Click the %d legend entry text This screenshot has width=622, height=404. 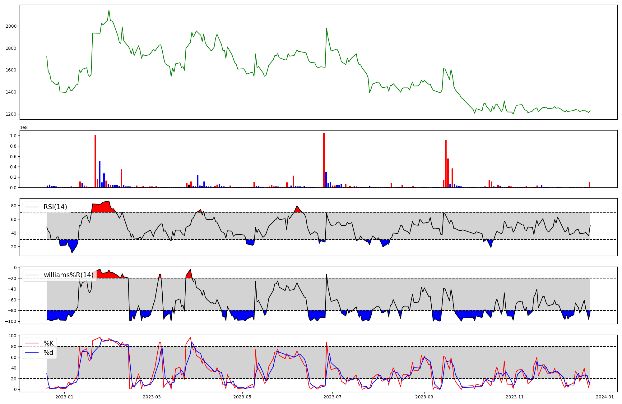point(49,353)
